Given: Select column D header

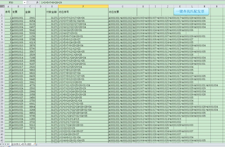Looking at the screenshot, I should (x=40, y=6).
